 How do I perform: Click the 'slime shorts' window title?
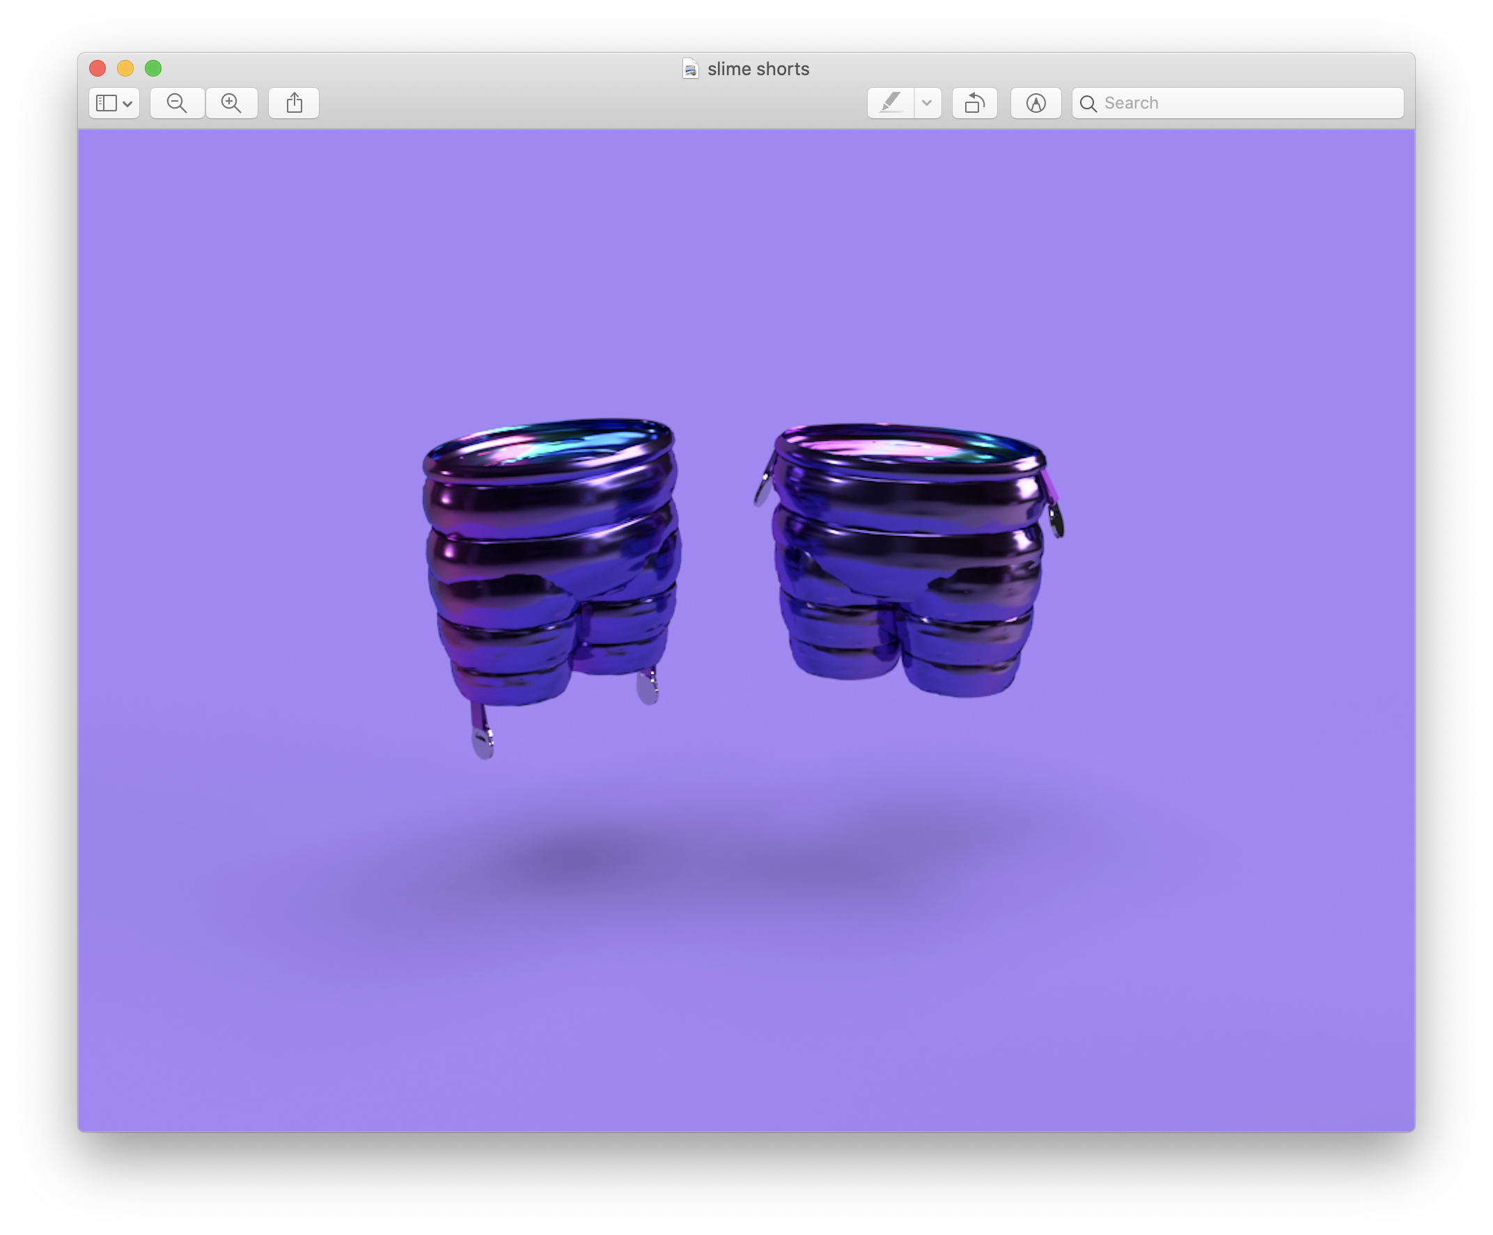pyautogui.click(x=758, y=69)
